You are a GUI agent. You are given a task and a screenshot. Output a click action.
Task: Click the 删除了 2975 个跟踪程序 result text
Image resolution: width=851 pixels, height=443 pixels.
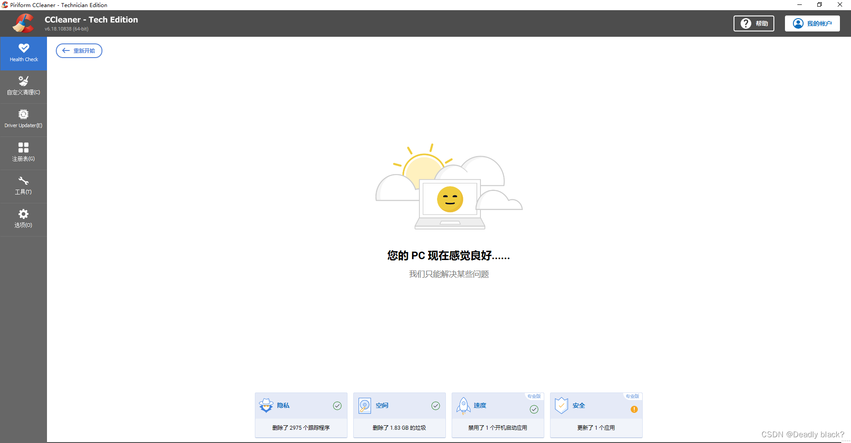pos(301,428)
